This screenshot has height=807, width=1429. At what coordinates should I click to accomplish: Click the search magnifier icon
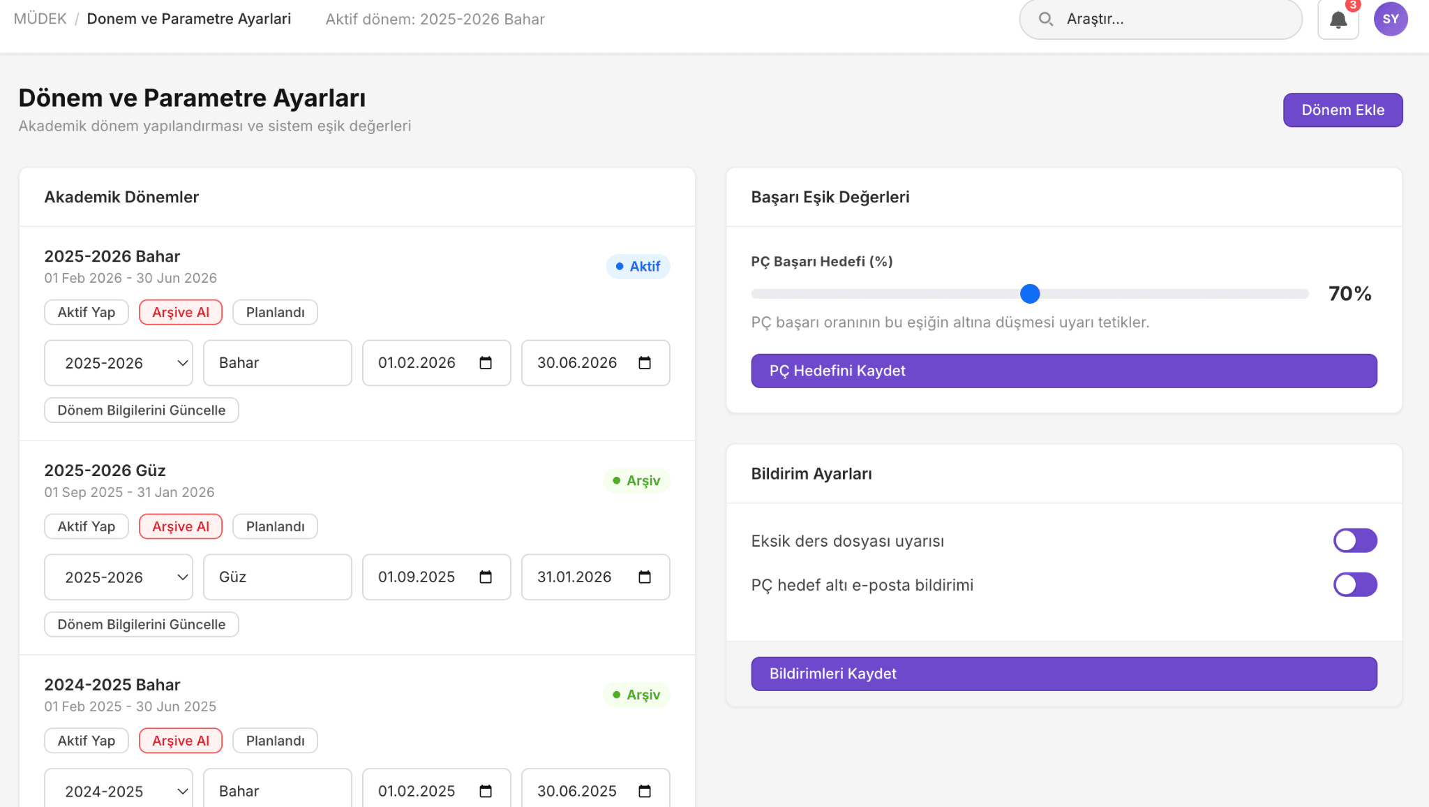coord(1045,19)
